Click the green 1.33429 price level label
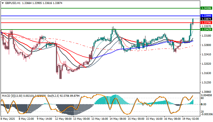213x122 pixels. pos(206,30)
